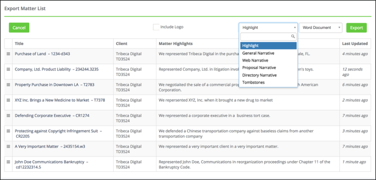Viewport: 376px width, 180px height.
Task: Collapse the Highlight narrative dropdown
Action: pyautogui.click(x=268, y=28)
